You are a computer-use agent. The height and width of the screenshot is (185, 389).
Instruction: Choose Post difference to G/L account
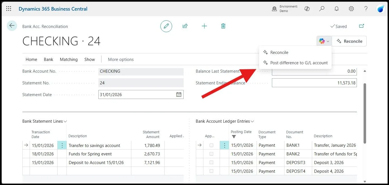[295, 63]
